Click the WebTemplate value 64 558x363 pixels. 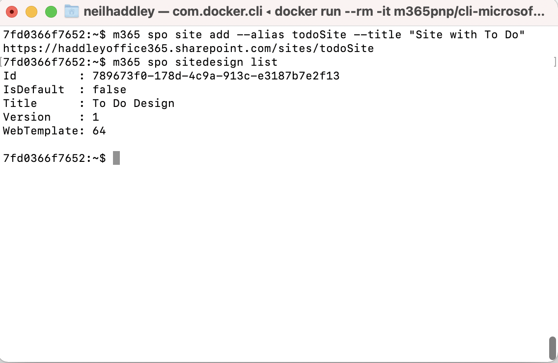[x=99, y=131]
